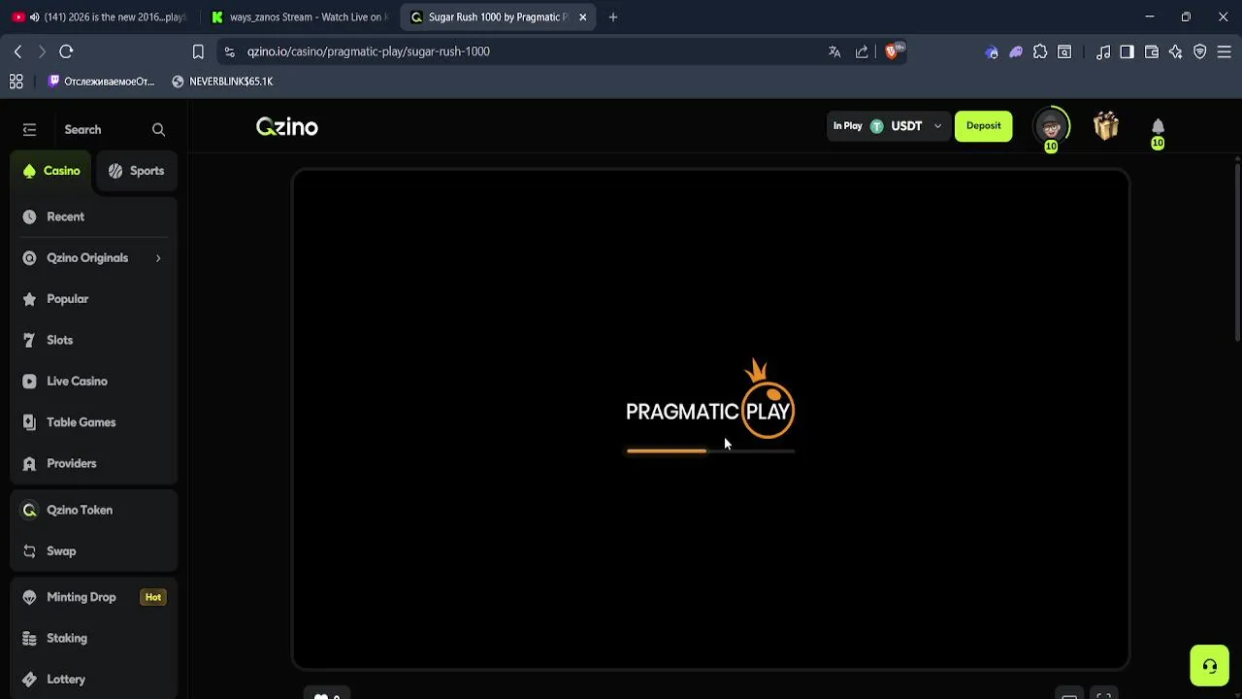Click the Deposit button
This screenshot has height=699, width=1242.
[x=983, y=126]
